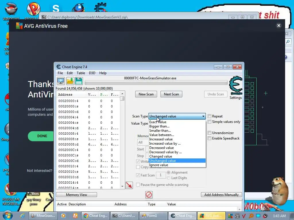
Task: Open the process list computer icon
Action: coord(61,81)
